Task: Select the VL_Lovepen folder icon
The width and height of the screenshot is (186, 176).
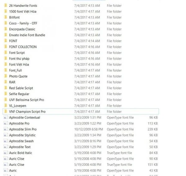Action: (x=6, y=106)
